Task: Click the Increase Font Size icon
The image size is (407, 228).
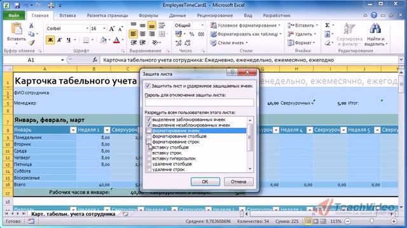Action: (x=112, y=28)
